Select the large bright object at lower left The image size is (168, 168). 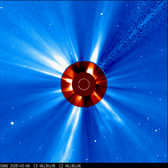click(x=12, y=123)
